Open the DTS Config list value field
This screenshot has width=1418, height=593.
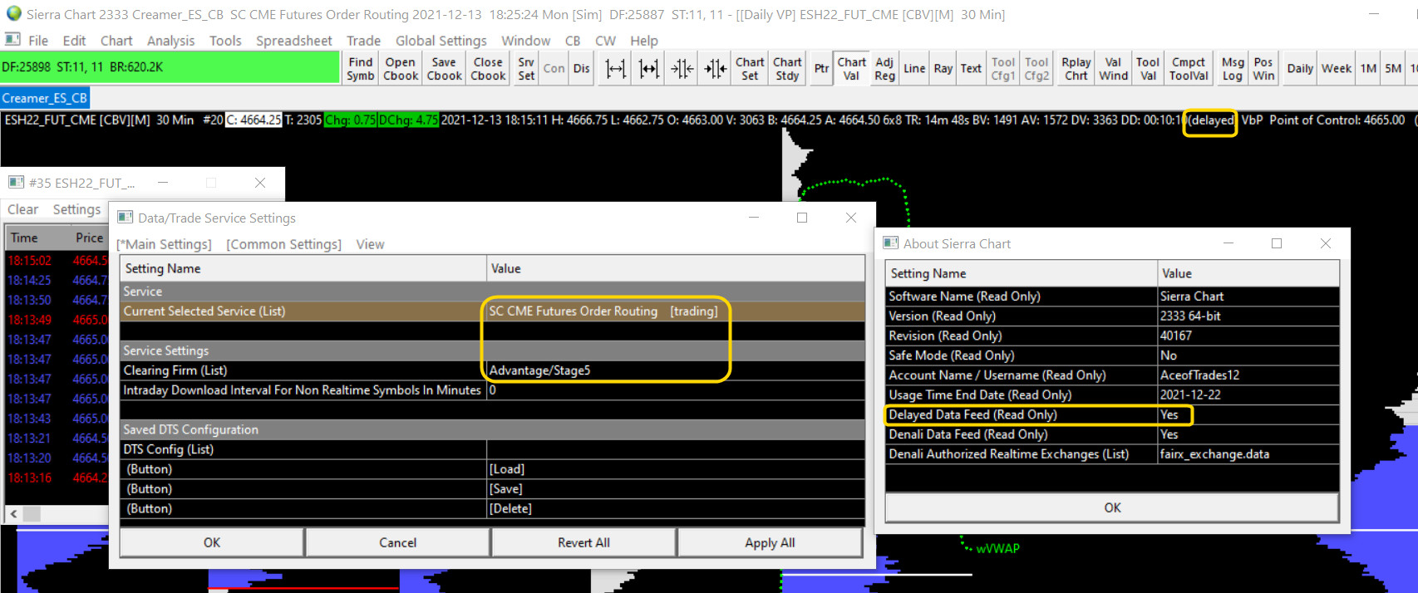click(675, 449)
